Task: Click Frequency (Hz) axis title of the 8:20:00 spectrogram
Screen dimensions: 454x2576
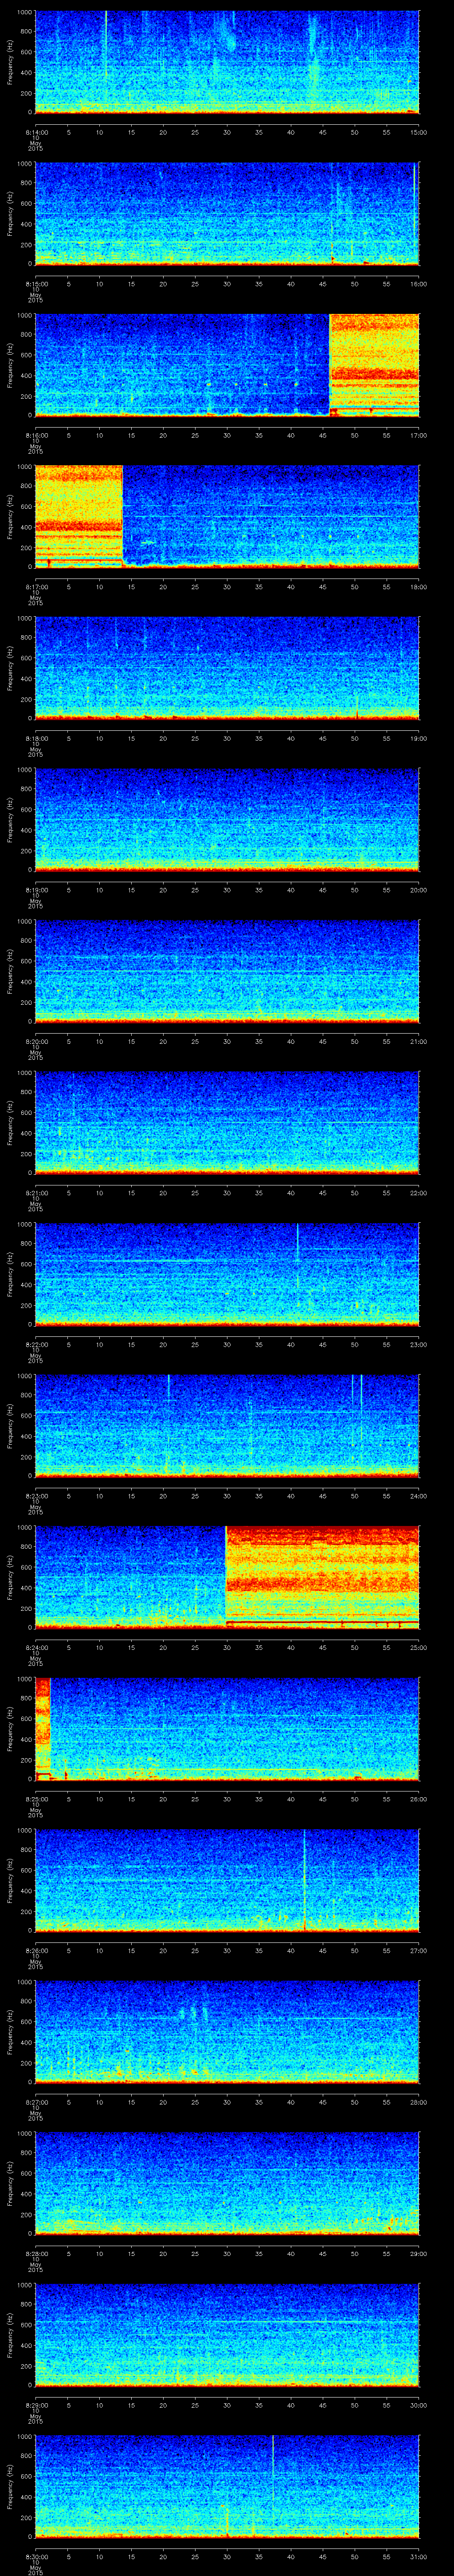Action: click(10, 971)
